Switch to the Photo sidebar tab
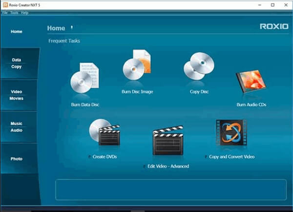Image resolution: width=293 pixels, height=212 pixels. tap(19, 159)
